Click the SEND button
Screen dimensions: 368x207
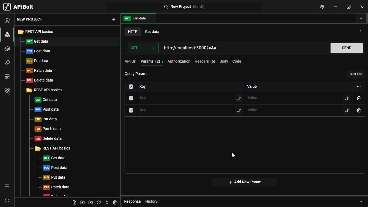pos(346,48)
